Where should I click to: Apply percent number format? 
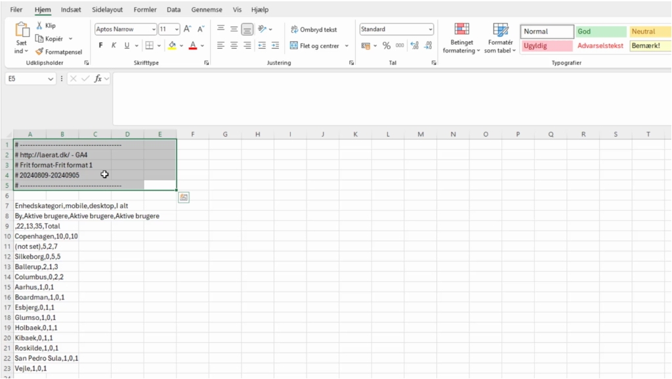pyautogui.click(x=387, y=45)
